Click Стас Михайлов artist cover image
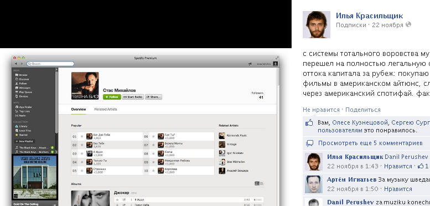Screen dimensions: 430x206 click(x=85, y=86)
